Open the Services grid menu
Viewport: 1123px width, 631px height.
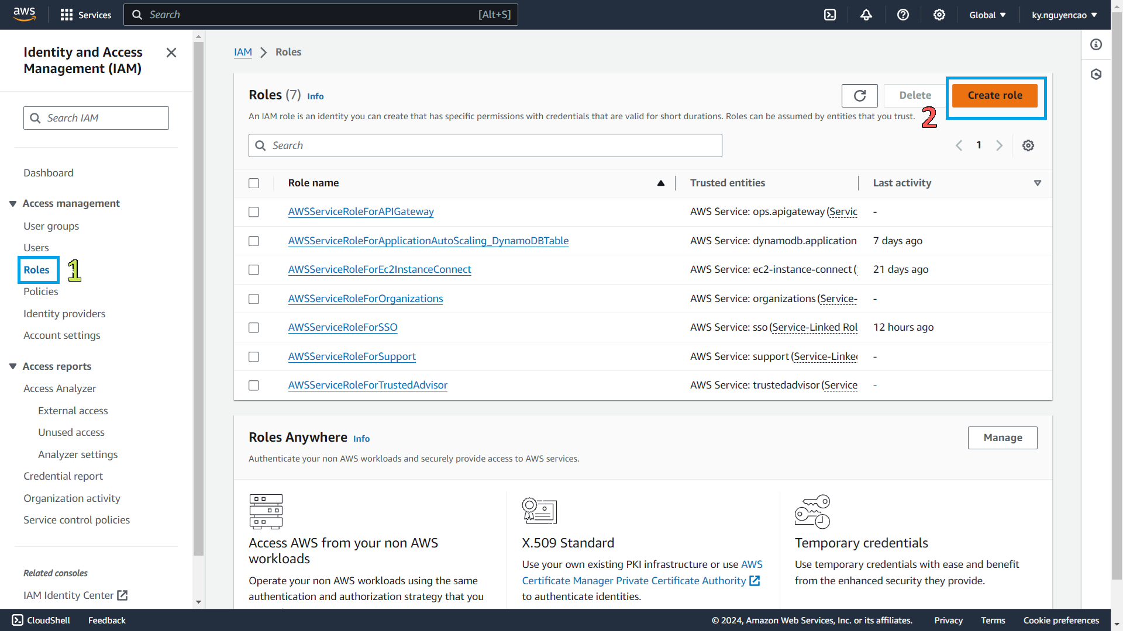coord(85,15)
